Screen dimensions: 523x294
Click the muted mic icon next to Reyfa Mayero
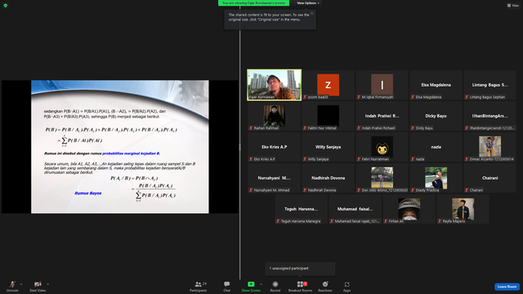click(x=440, y=221)
